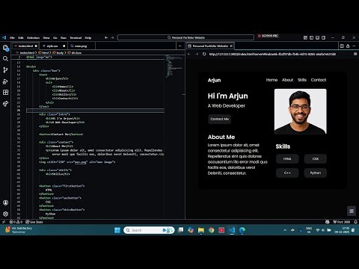The image size is (359, 269).
Task: Open the Go menu
Action: (55, 38)
